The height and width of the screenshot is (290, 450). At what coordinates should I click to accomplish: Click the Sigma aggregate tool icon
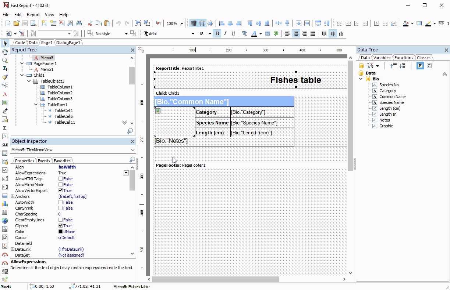click(x=5, y=128)
